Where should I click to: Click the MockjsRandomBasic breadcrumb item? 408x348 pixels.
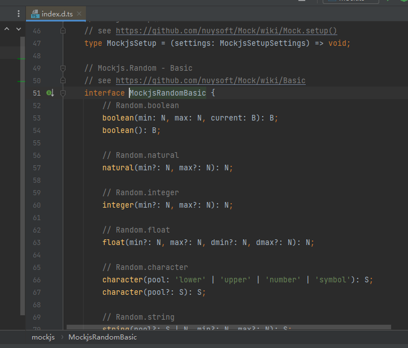[x=102, y=337]
